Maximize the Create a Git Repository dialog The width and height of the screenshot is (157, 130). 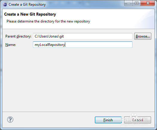[x=137, y=3]
